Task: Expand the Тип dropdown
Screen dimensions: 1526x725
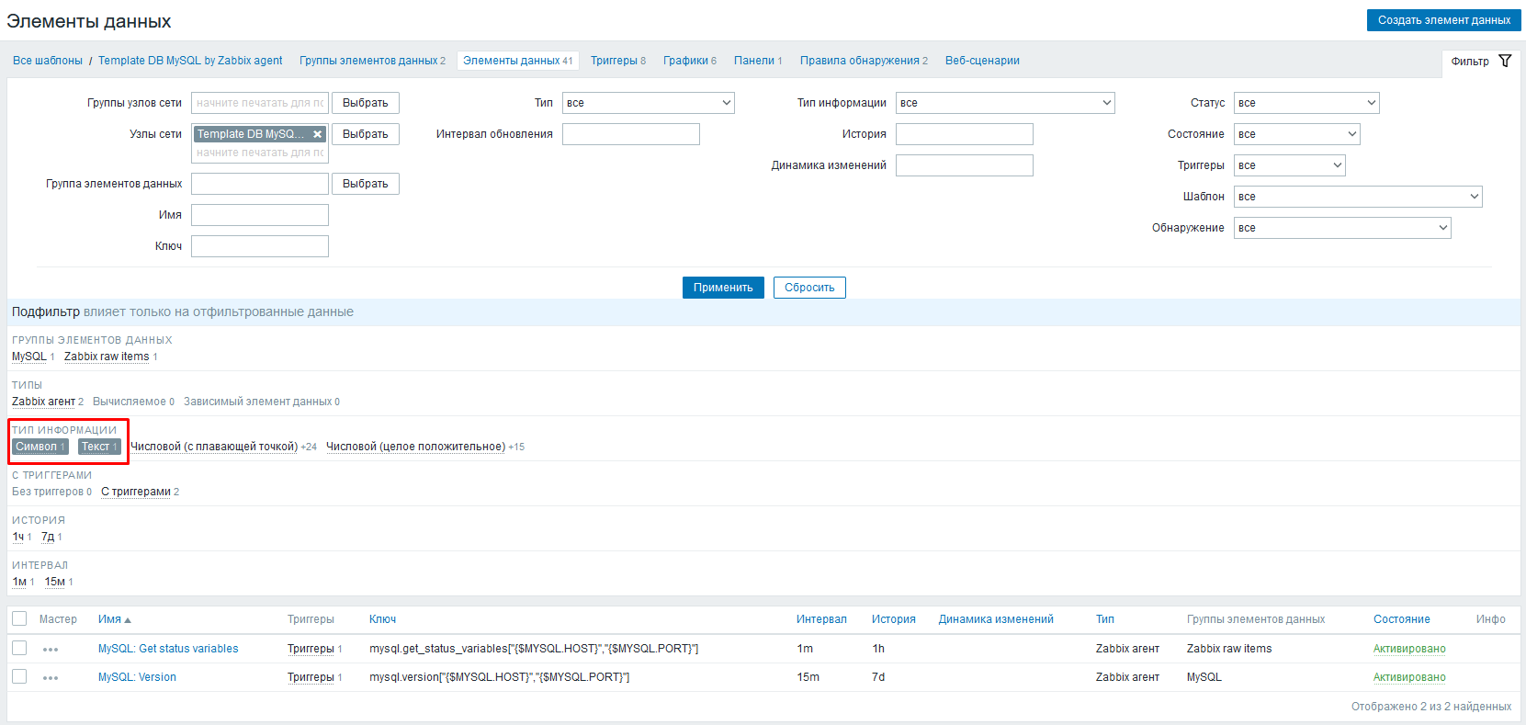Action: [x=648, y=103]
